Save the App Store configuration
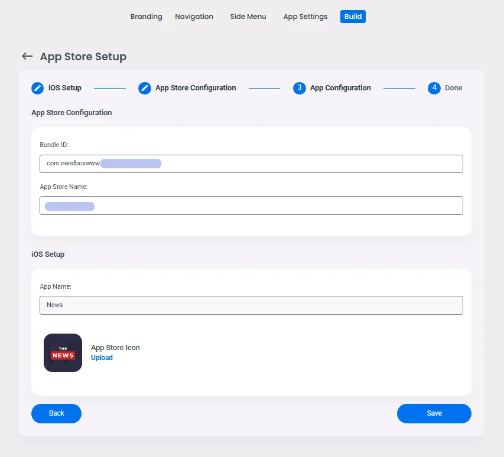The height and width of the screenshot is (457, 504). click(x=434, y=413)
